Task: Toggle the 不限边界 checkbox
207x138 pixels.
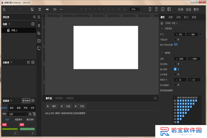Action: (175, 40)
